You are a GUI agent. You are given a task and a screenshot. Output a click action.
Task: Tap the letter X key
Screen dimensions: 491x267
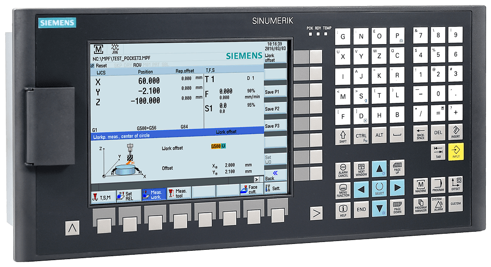point(343,57)
